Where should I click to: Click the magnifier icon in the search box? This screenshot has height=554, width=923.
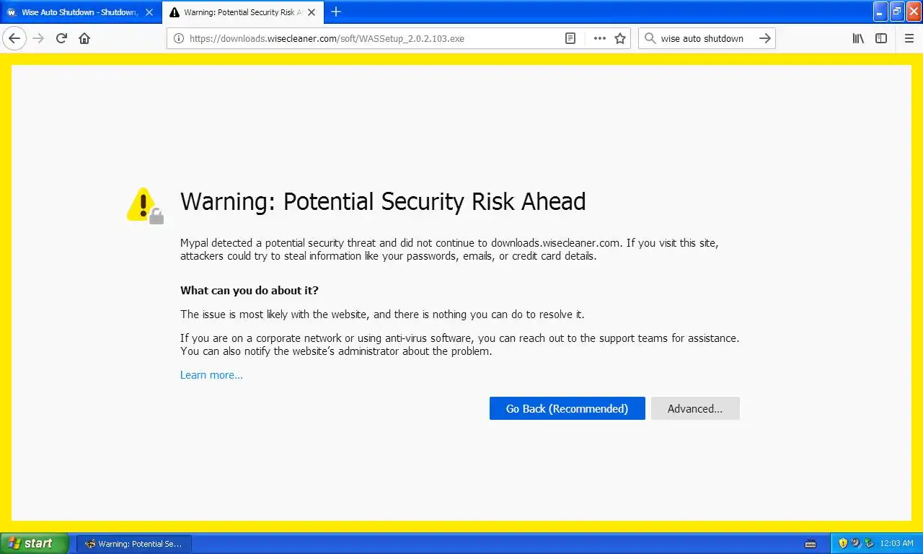(x=650, y=38)
